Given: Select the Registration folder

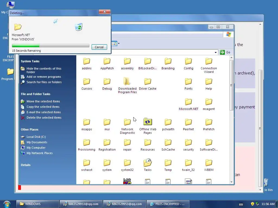Looking at the screenshot, I should pos(107,145).
